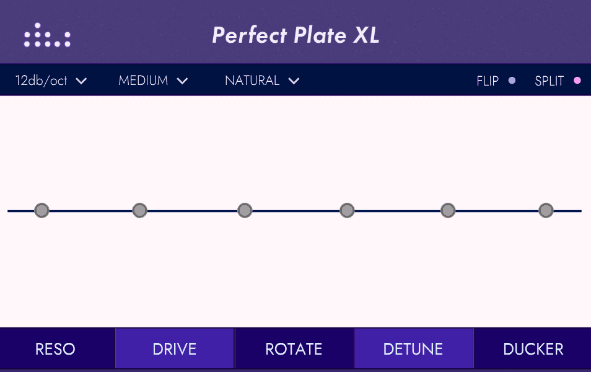
Task: Click the chevron beside MEDIUM
Action: tap(182, 81)
